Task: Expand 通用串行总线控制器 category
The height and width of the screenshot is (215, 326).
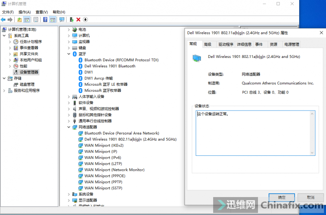Action: pyautogui.click(x=68, y=121)
